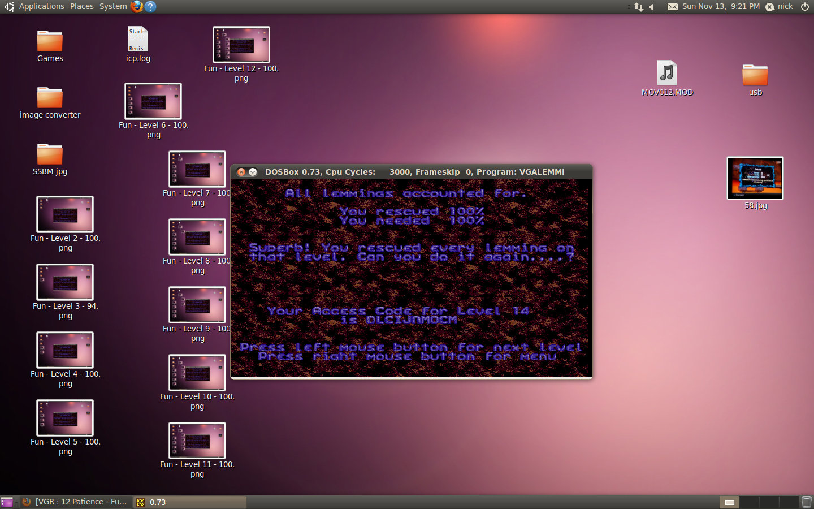The image size is (814, 509).
Task: Click the date and time clock
Action: (x=721, y=6)
